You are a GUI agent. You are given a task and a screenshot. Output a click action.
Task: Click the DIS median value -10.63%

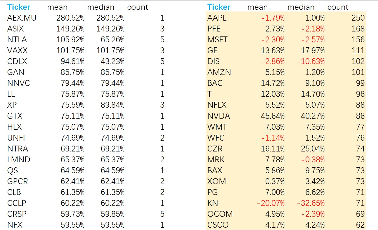coord(311,61)
